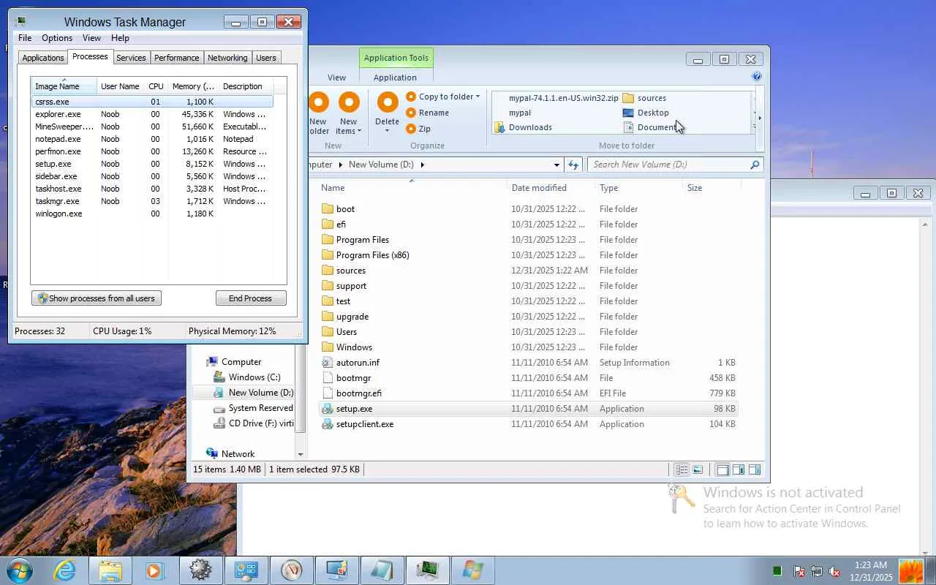
Task: Sort processes by the CPU column
Action: [x=156, y=86]
